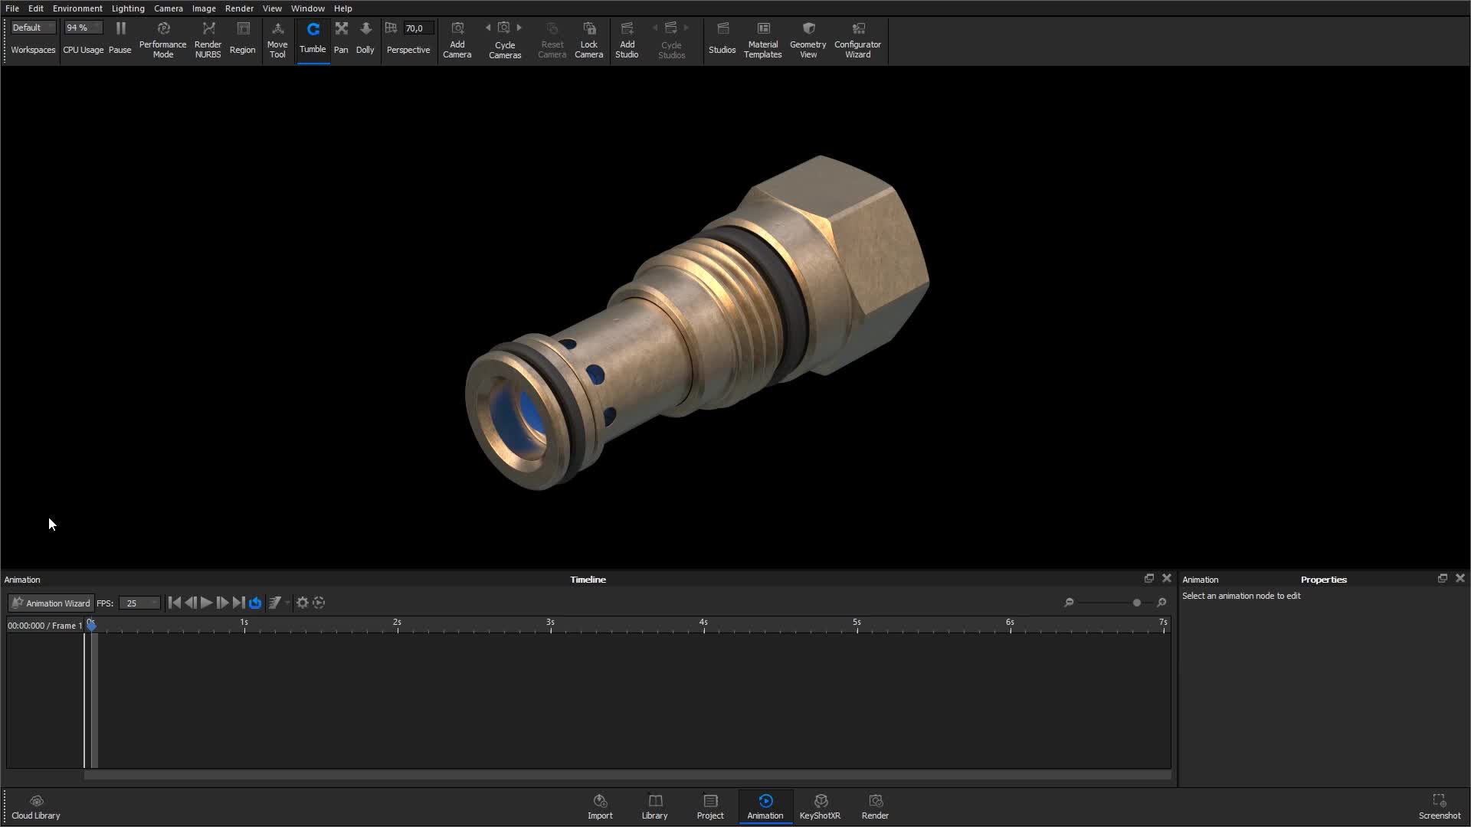Screen dimensions: 1471x827
Task: Adjust the timeline zoom slider
Action: tap(1136, 603)
